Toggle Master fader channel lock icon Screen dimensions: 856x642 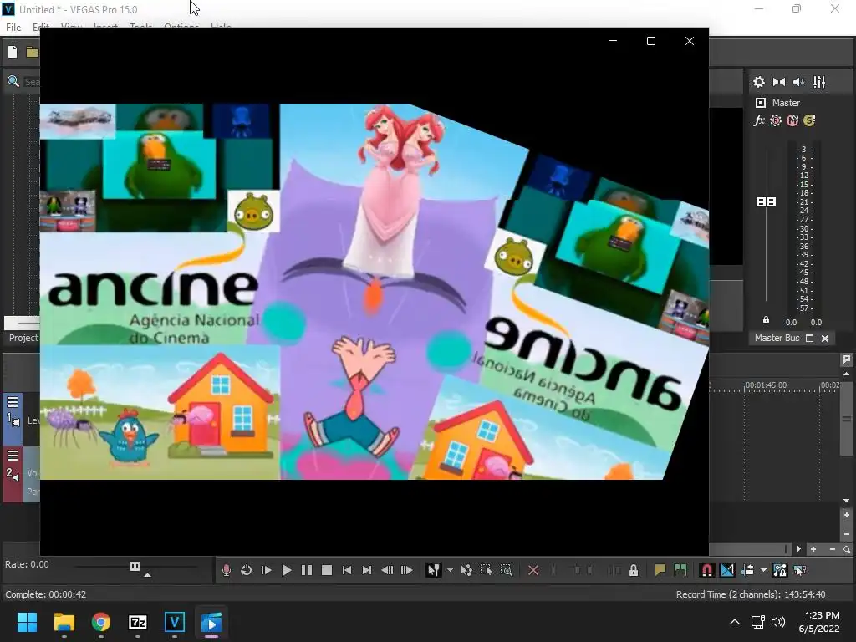[x=766, y=320]
